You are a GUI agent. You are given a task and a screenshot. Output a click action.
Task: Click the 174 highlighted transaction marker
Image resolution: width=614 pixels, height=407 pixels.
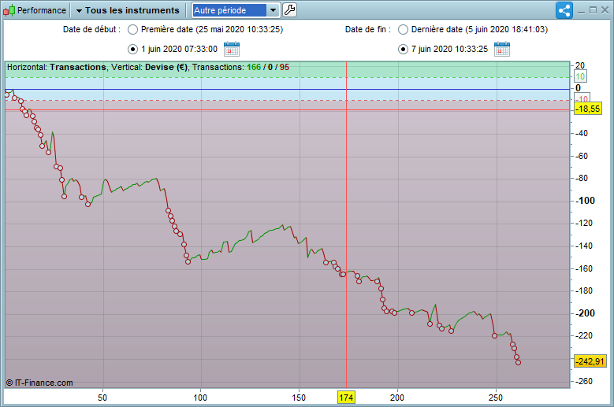coord(346,398)
